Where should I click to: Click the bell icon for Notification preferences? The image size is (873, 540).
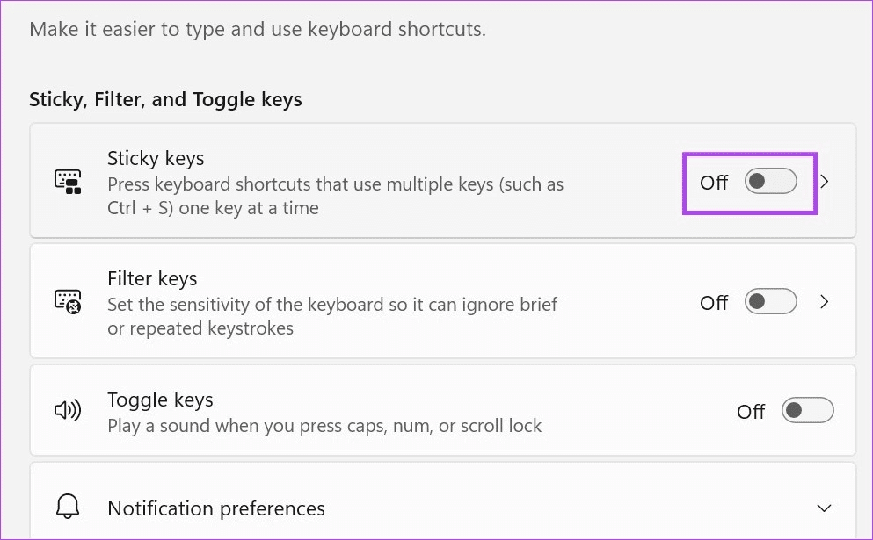(69, 508)
